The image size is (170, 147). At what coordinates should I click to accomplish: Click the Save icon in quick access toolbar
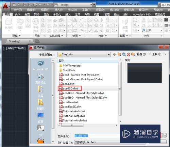coord(24,5)
